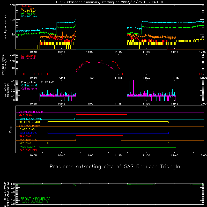Click the 'Normalized modulation' axis label
The image size is (207, 207).
[6, 90]
